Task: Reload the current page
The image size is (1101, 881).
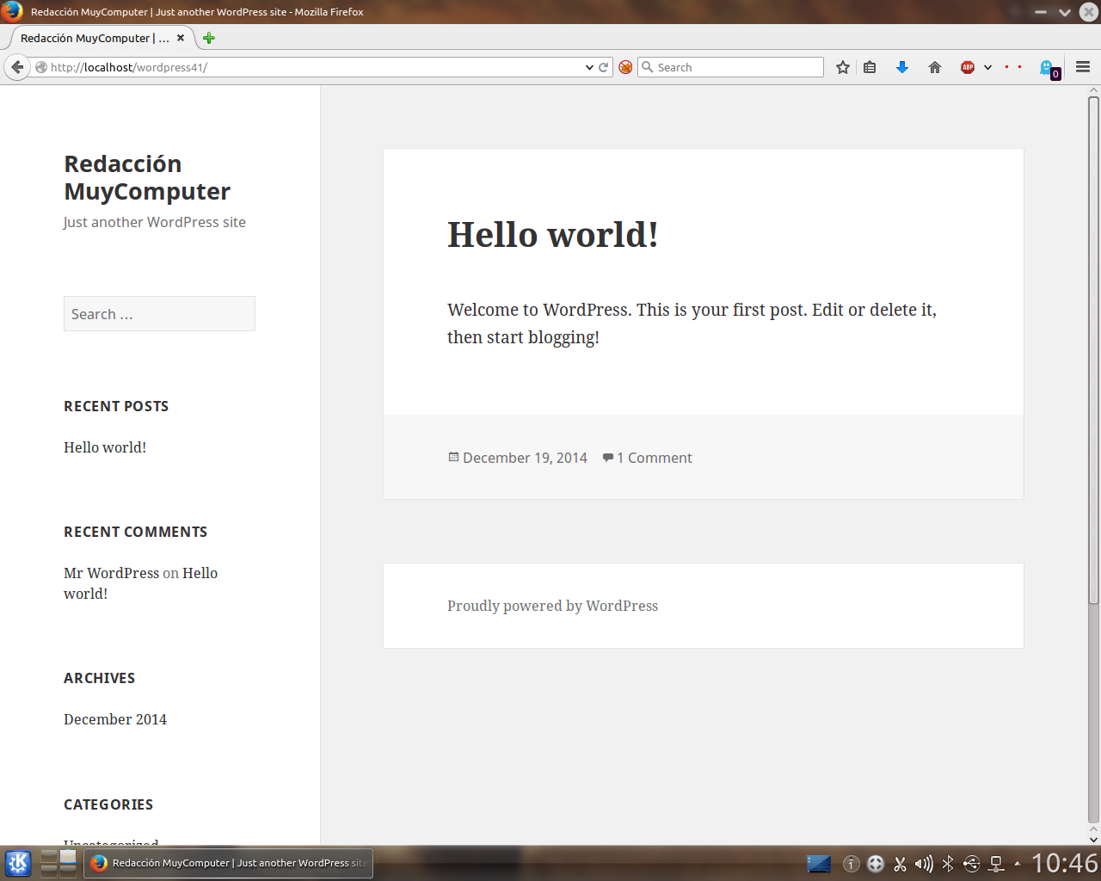Action: [x=603, y=66]
